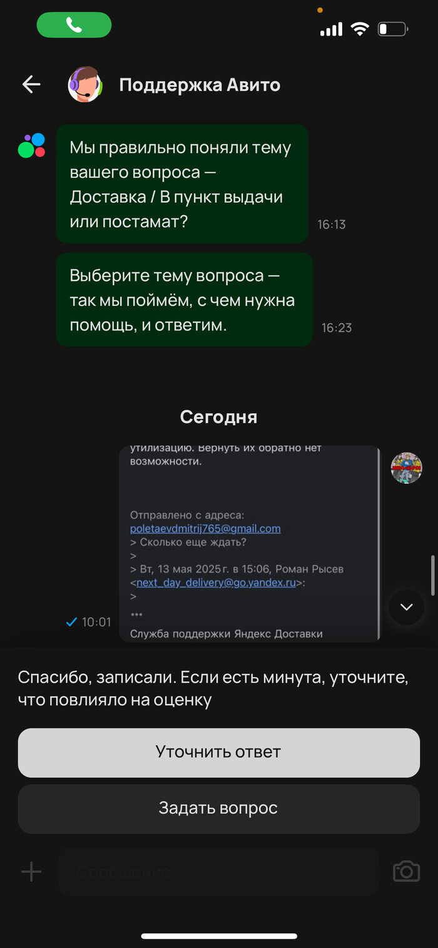This screenshot has width=438, height=948.
Task: Open the next_day_delivery@go.yandex.ru link
Action: click(216, 583)
